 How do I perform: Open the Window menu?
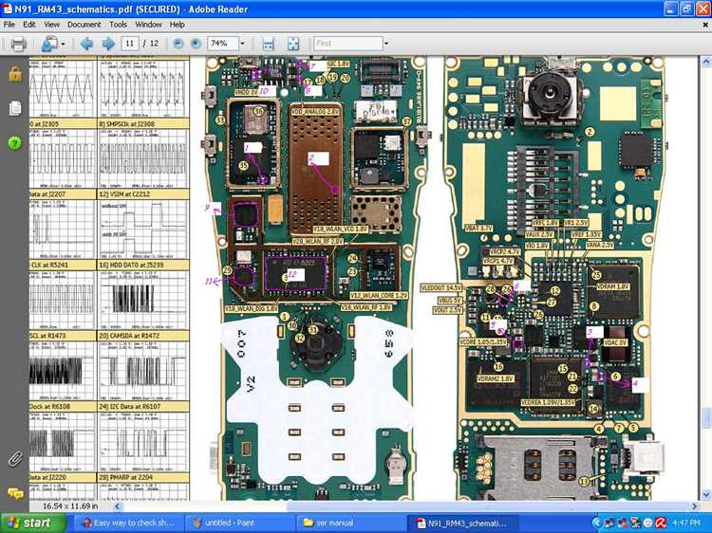click(148, 25)
